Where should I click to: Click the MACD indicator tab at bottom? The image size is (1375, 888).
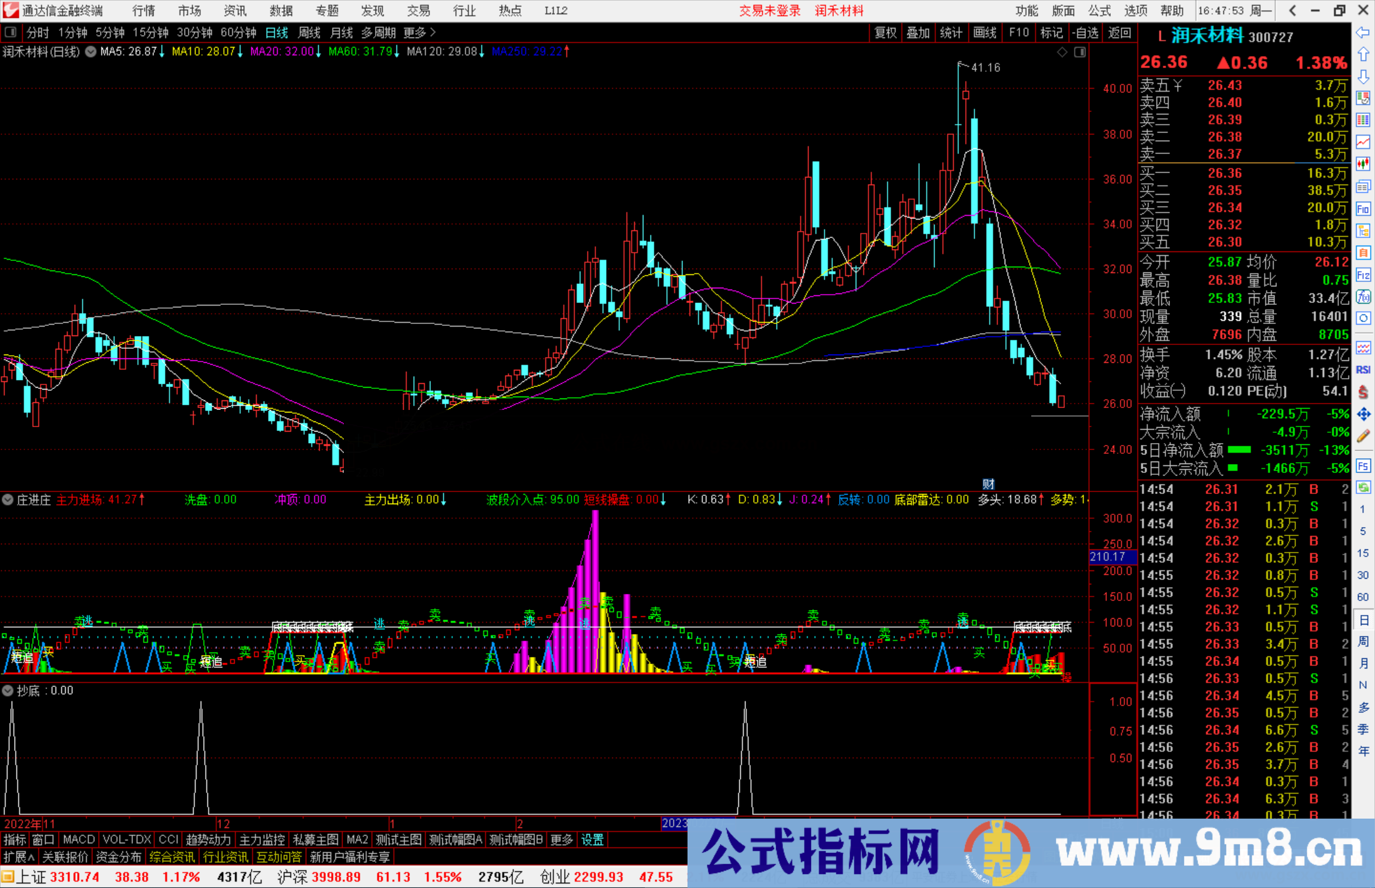pyautogui.click(x=78, y=840)
